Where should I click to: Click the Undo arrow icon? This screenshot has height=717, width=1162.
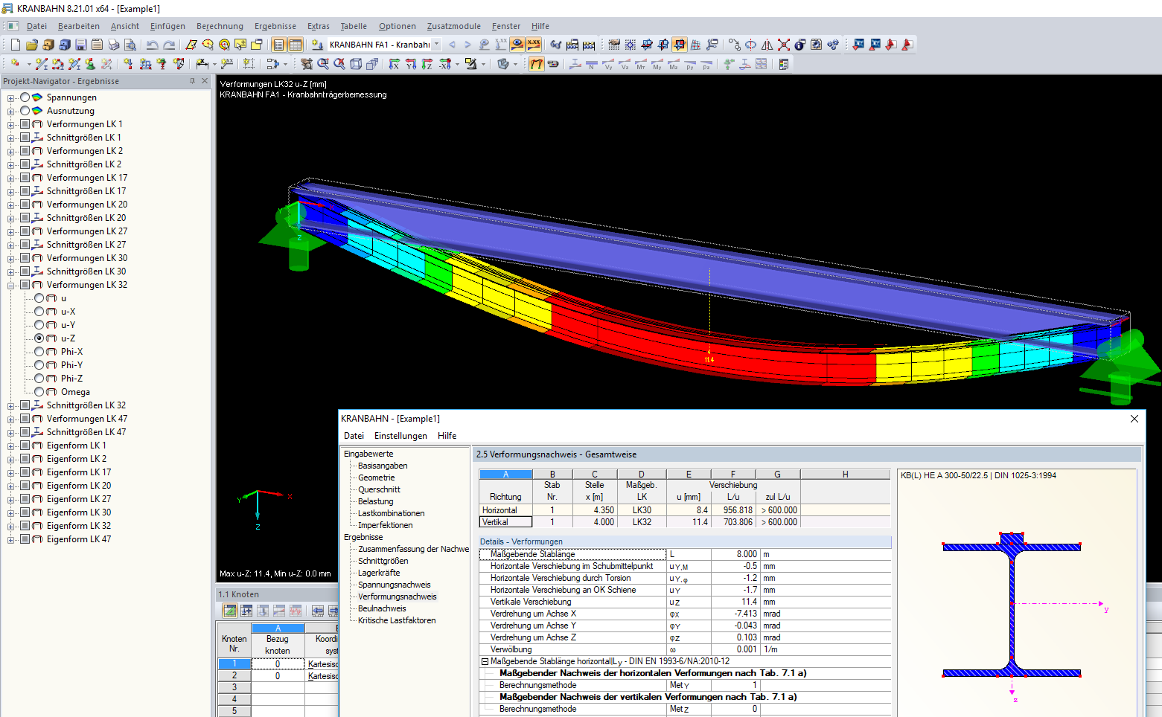pyautogui.click(x=152, y=45)
